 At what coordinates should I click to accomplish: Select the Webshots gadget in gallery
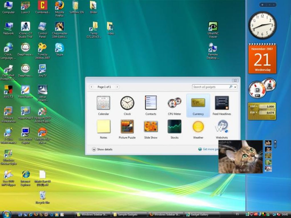[x=222, y=129]
